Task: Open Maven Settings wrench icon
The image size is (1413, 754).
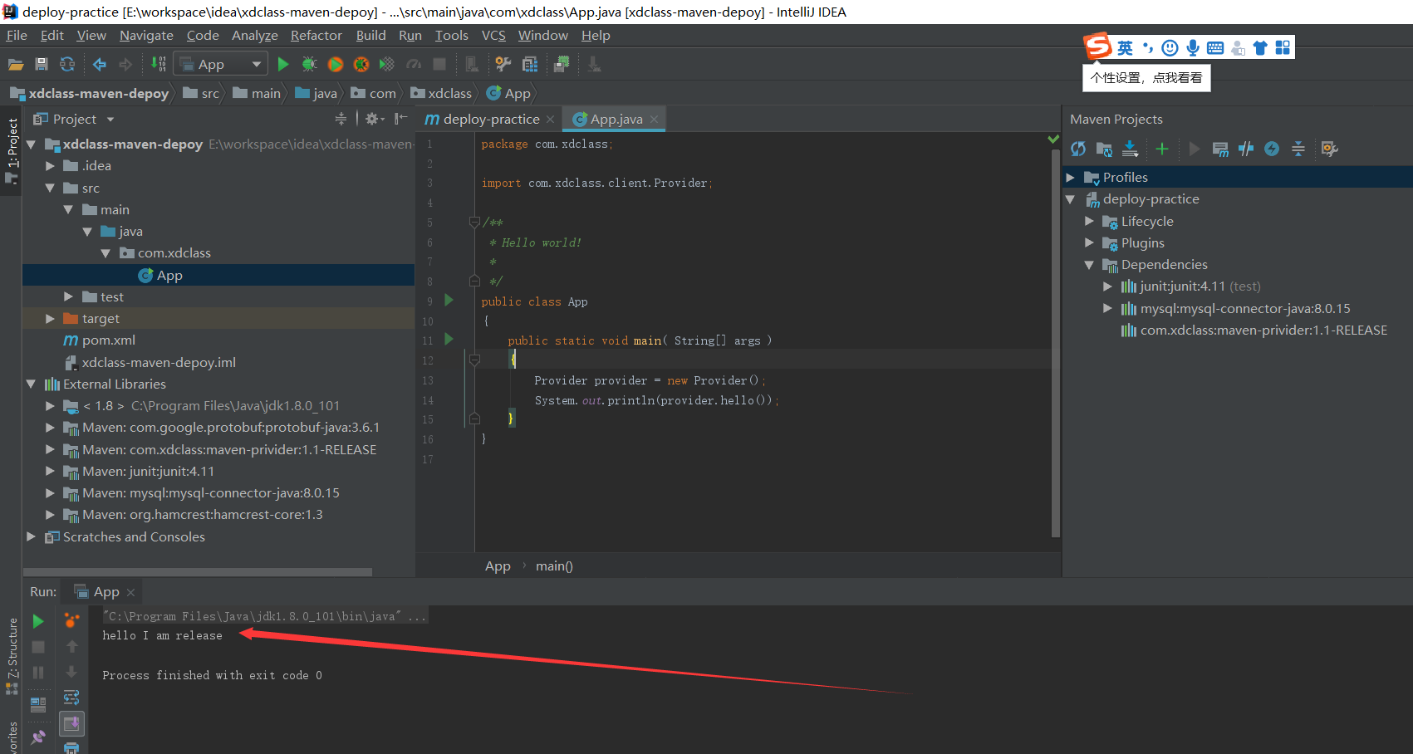Action: [1329, 149]
